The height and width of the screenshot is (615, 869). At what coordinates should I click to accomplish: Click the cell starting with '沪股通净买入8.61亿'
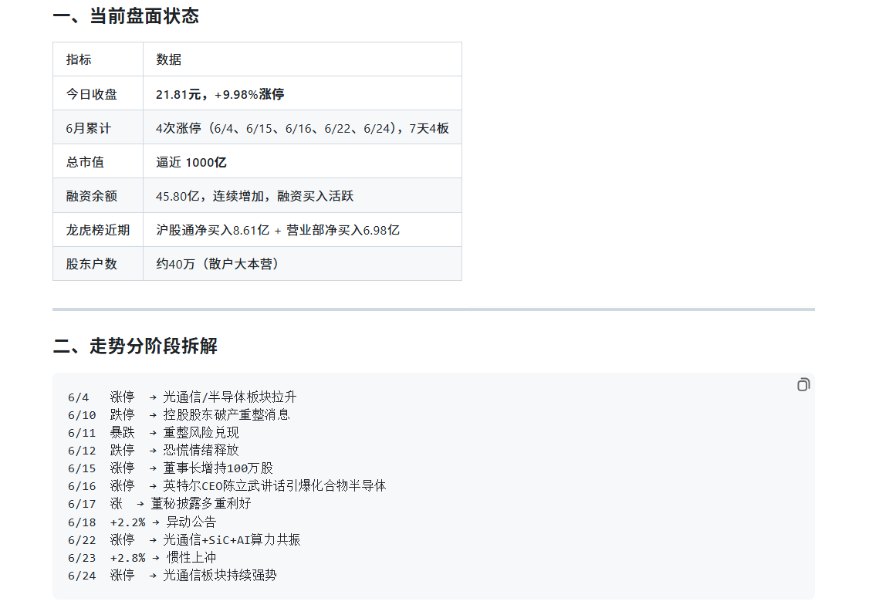tap(302, 230)
